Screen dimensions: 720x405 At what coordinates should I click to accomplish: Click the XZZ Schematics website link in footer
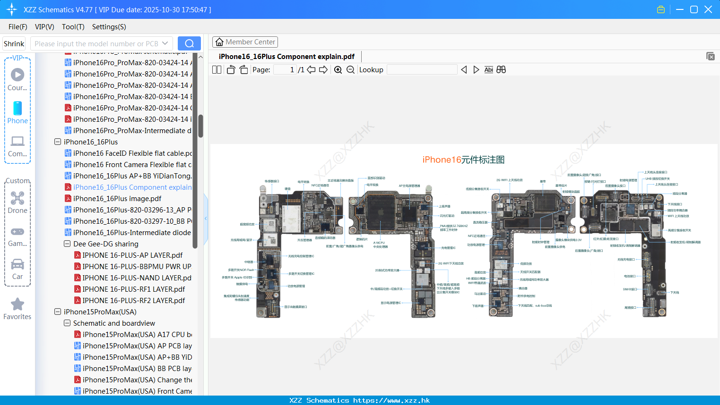pos(360,400)
